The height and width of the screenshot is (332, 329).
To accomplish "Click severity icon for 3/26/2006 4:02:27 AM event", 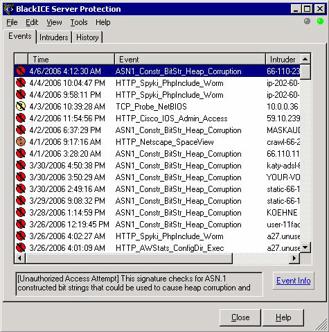I will coord(21,236).
